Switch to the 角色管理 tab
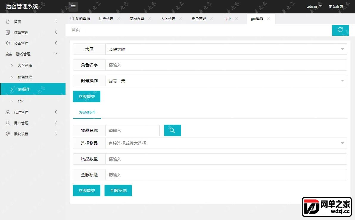 (199, 18)
